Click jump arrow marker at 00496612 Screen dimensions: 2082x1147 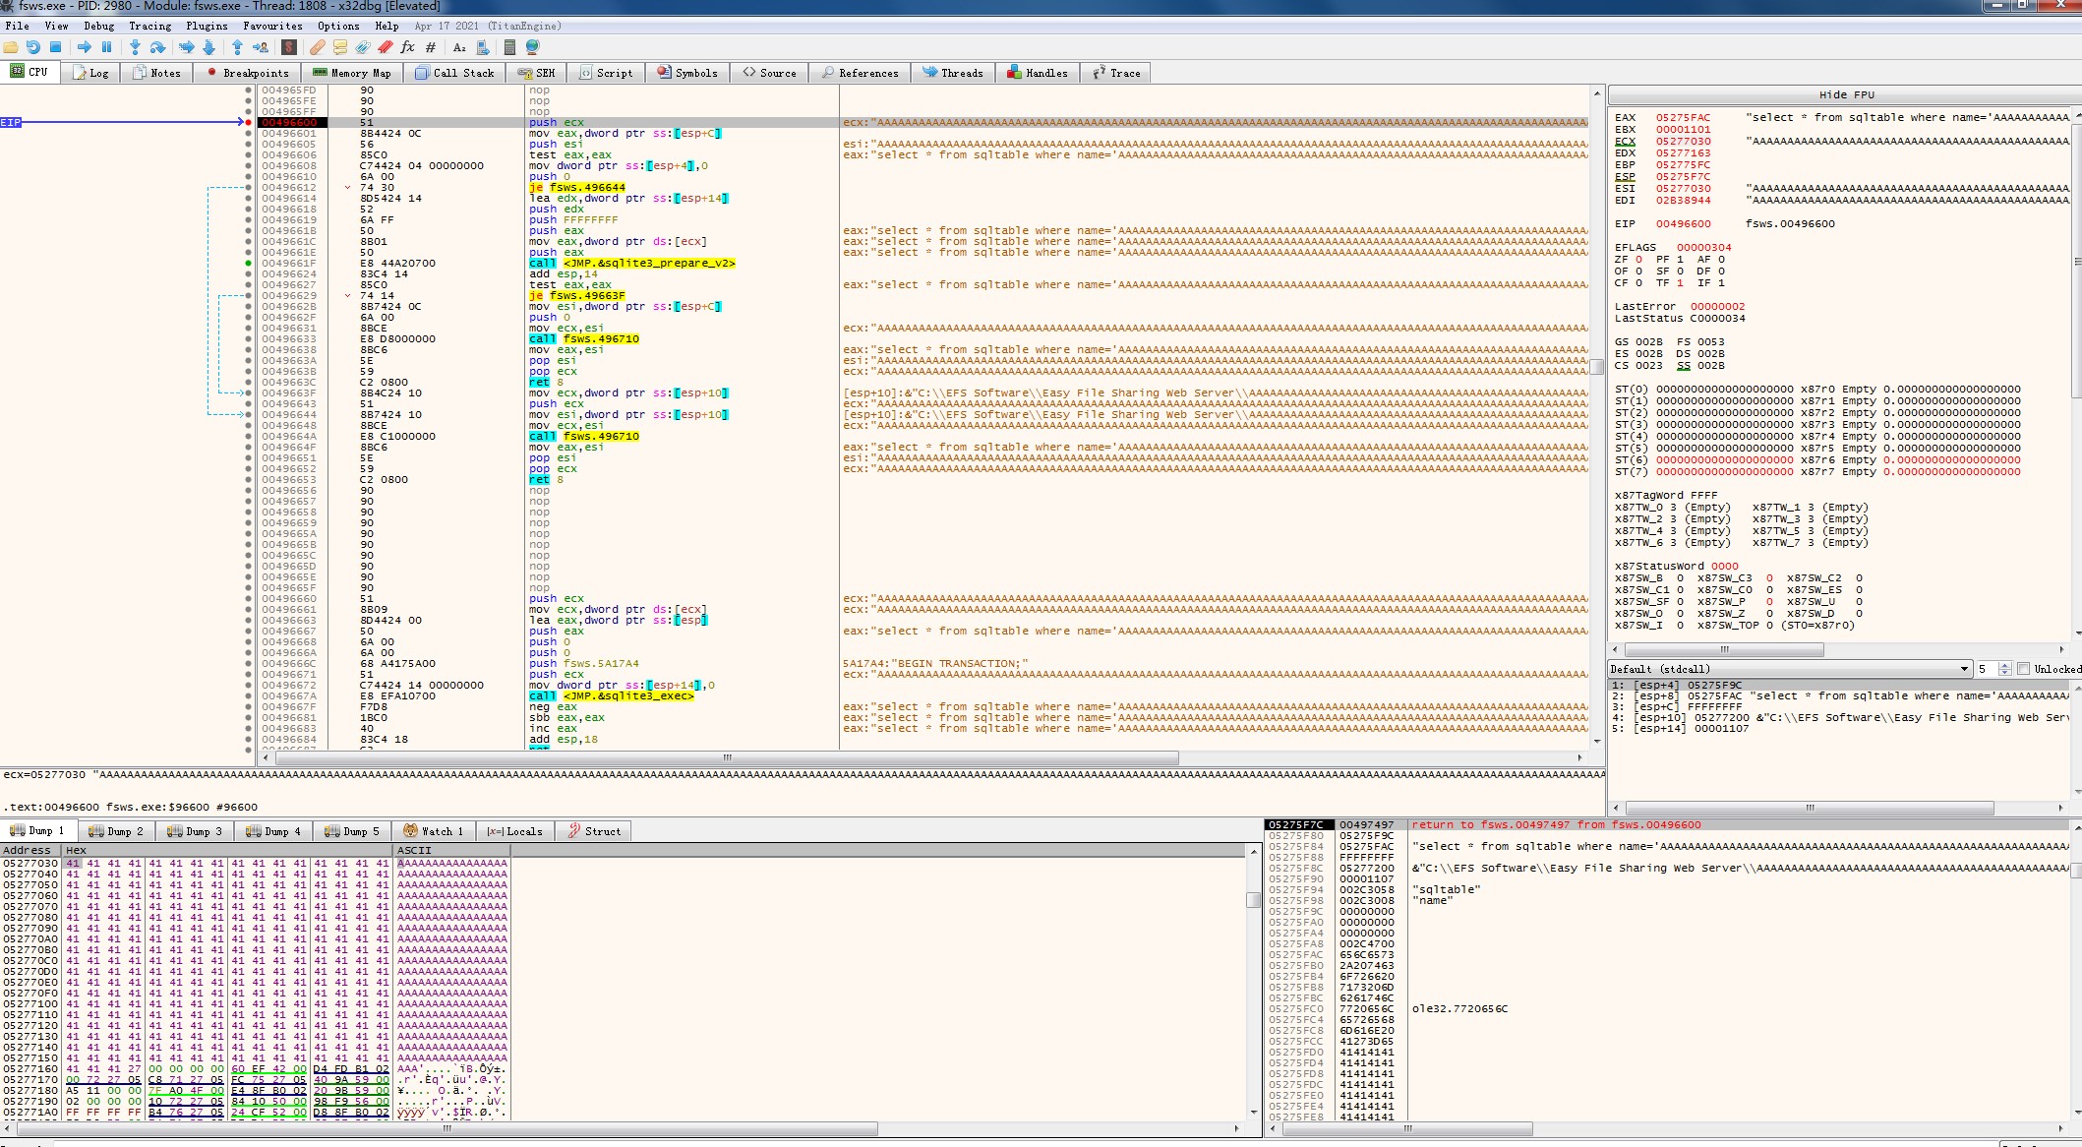click(348, 187)
